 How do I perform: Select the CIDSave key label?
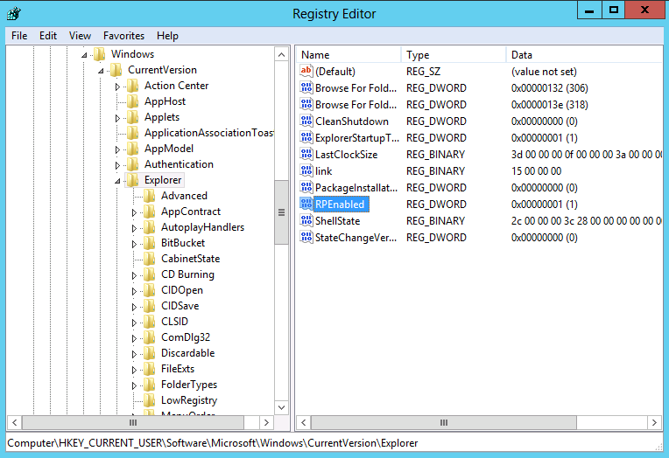pos(180,306)
